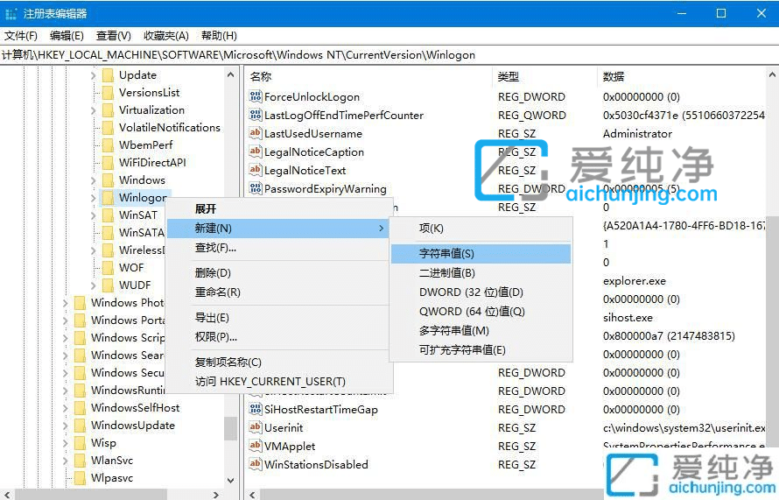Create new 字符串值(S)
779x500 pixels.
point(481,253)
